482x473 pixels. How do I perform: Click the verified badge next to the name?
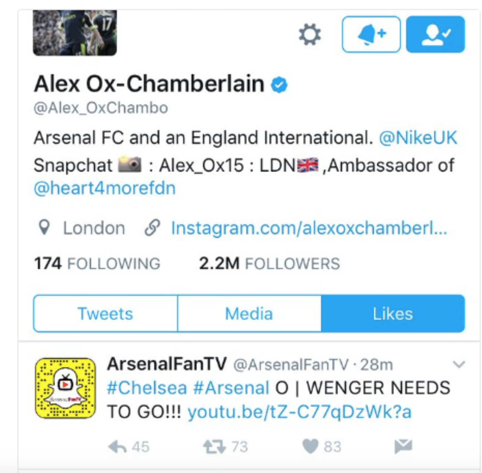[x=279, y=84]
